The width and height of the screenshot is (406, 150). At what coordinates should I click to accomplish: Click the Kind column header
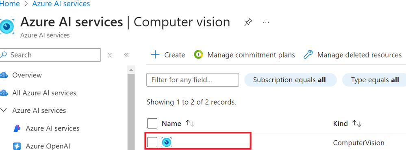(x=340, y=124)
